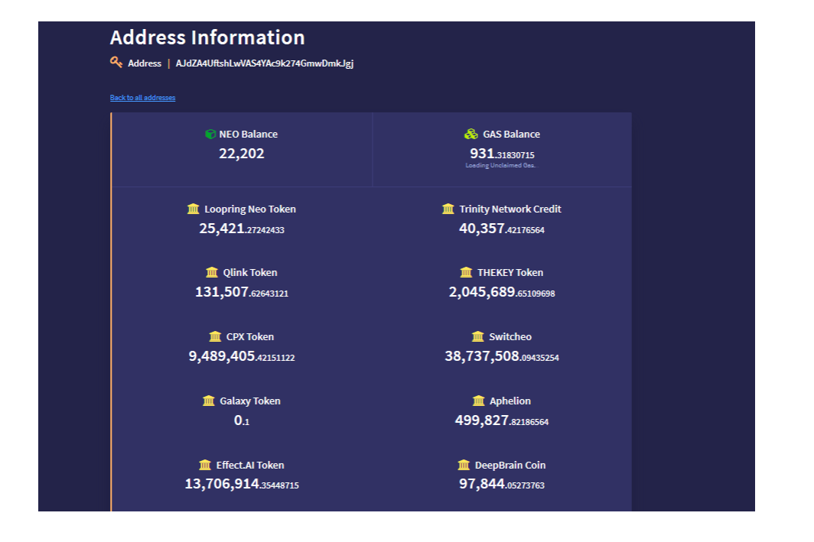
Task: Click the Galaxy Token bank icon
Action: click(x=209, y=401)
